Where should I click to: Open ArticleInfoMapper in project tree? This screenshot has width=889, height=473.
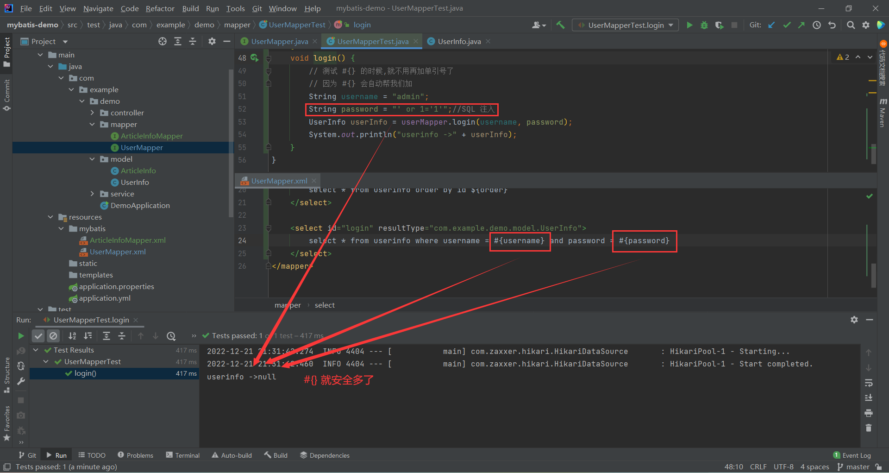(151, 136)
